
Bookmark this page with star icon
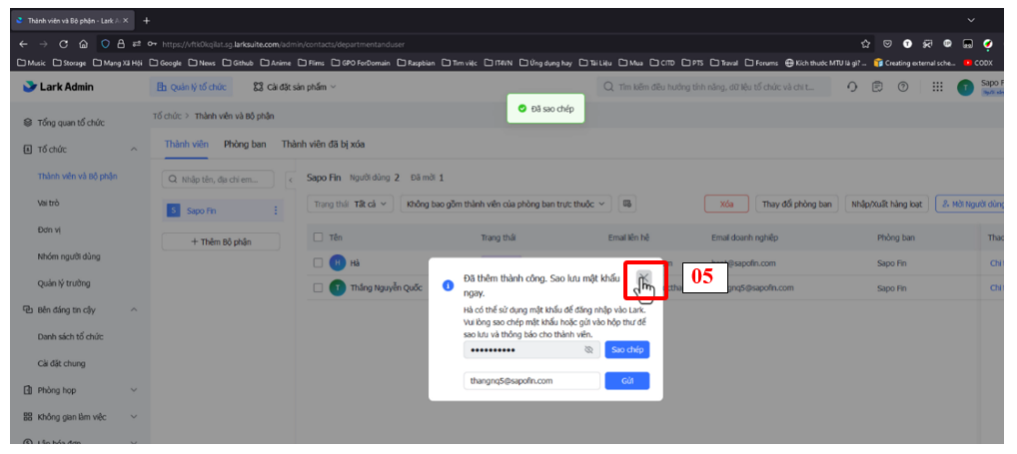tap(865, 44)
